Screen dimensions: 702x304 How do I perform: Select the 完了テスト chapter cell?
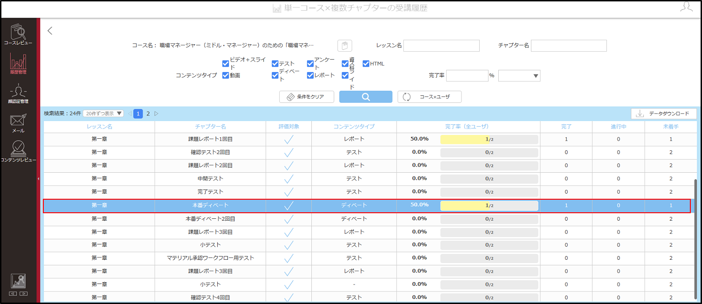(x=210, y=192)
